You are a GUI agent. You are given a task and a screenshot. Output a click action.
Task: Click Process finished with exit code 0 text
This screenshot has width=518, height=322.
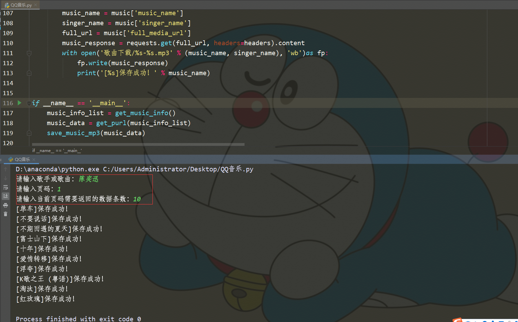pos(78,319)
